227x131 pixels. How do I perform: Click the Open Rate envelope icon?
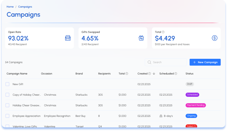click(68, 38)
